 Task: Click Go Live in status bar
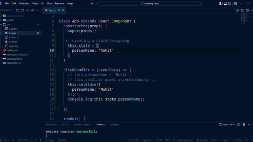point(202,140)
